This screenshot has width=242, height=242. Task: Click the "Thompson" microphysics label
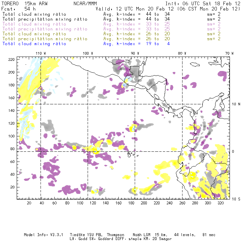coord(115,235)
